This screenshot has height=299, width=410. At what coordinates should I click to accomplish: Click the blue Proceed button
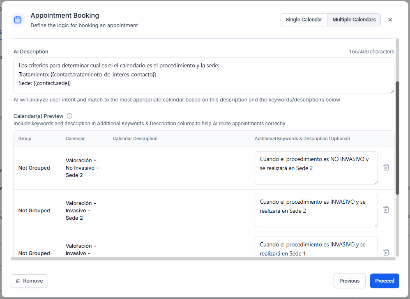tap(385, 281)
